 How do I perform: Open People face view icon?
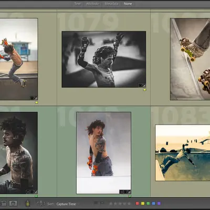point(13,203)
